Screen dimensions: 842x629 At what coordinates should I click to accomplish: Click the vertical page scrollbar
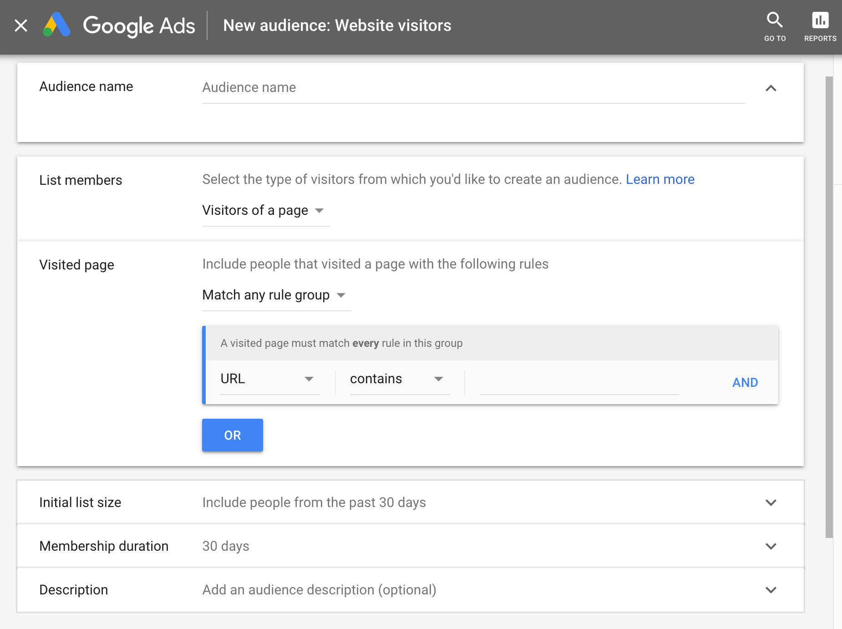829,307
